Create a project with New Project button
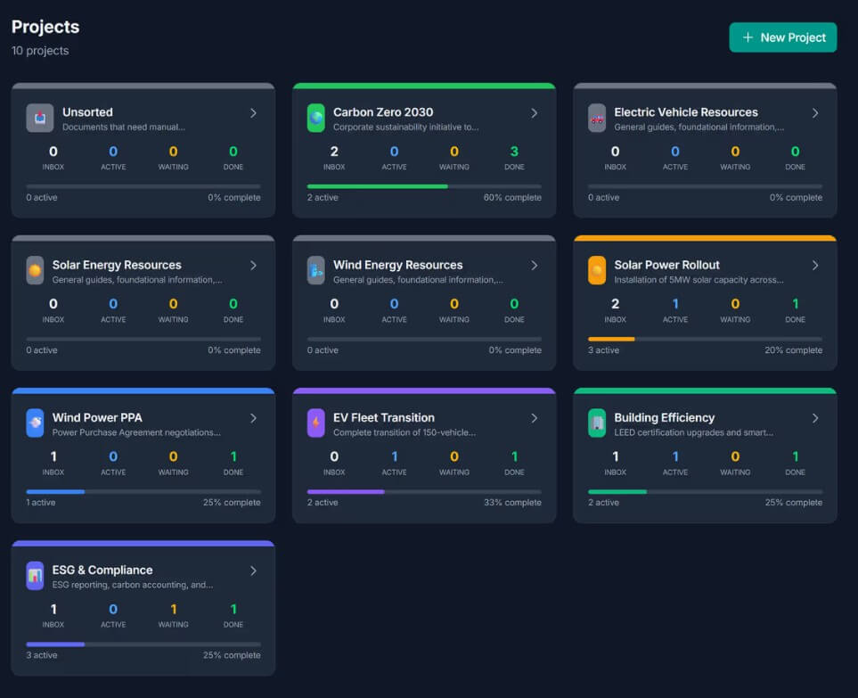The image size is (858, 698). (x=783, y=37)
